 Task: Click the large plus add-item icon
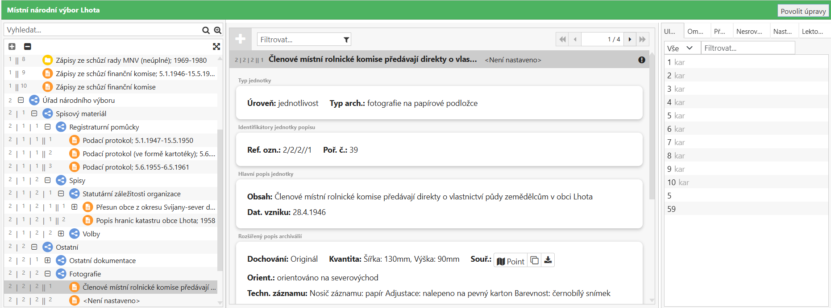coord(241,39)
